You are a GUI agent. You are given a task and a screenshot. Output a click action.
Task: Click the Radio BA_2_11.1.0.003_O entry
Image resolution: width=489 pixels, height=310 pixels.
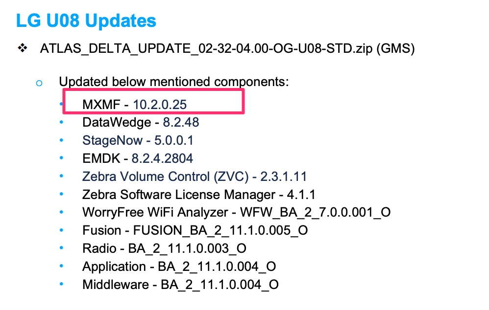(x=164, y=248)
